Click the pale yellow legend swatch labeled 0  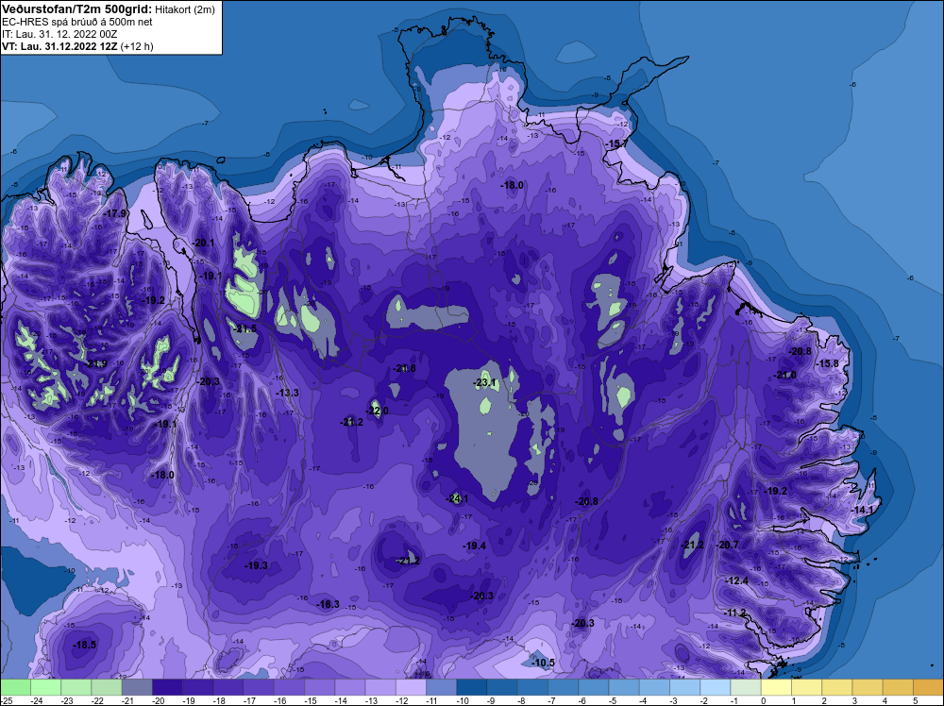pyautogui.click(x=776, y=687)
